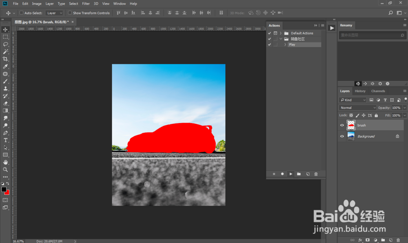Select the Rectangular Marquee tool
The image size is (408, 243).
click(x=5, y=37)
